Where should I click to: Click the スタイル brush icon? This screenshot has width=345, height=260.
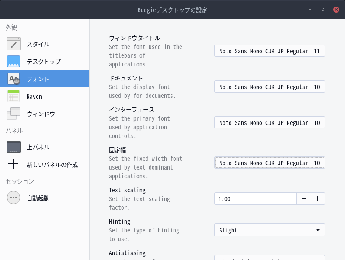click(14, 44)
